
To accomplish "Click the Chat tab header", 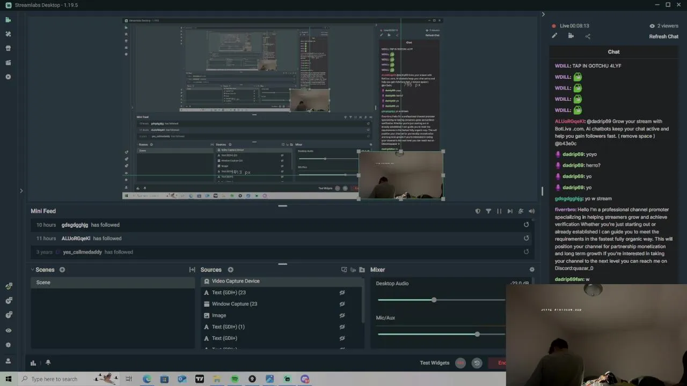I will point(613,52).
